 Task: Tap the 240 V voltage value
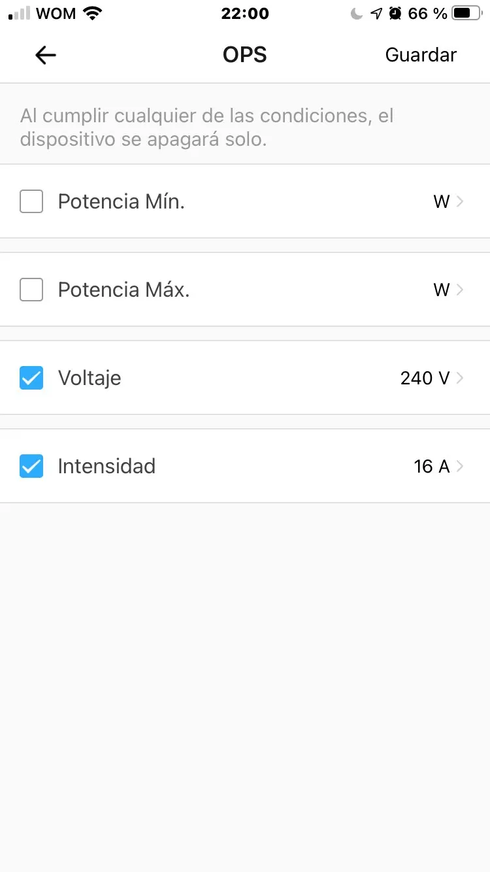click(x=425, y=378)
